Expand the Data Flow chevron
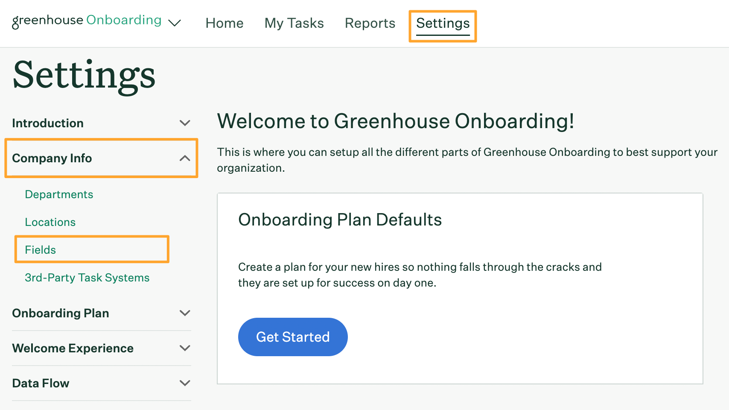The image size is (729, 410). [x=185, y=383]
